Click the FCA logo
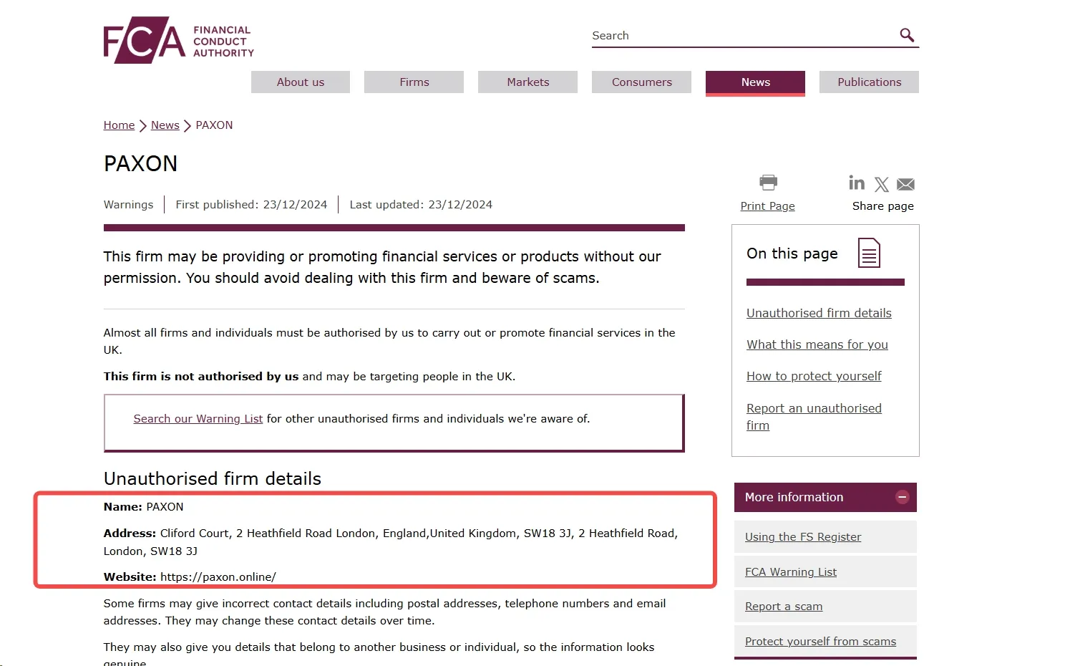 point(179,40)
